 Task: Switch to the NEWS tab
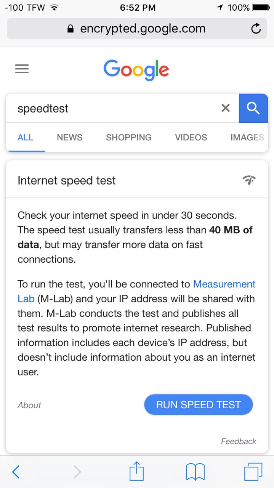click(70, 138)
